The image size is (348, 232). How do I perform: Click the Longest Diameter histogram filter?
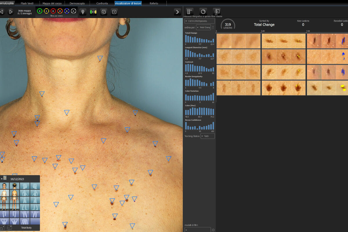coord(200,53)
